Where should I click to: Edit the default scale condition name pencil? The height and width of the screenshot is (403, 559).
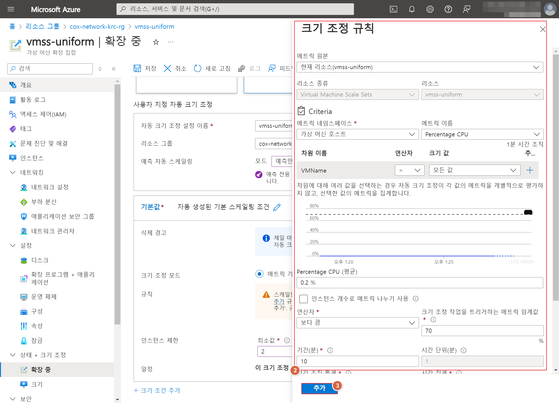click(277, 207)
